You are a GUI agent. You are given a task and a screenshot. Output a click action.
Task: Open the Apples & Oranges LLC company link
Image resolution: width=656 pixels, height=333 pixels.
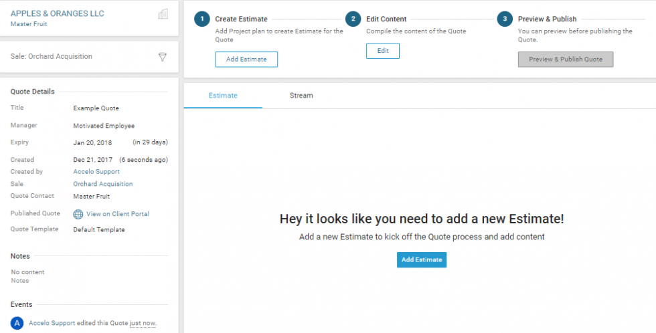click(58, 13)
